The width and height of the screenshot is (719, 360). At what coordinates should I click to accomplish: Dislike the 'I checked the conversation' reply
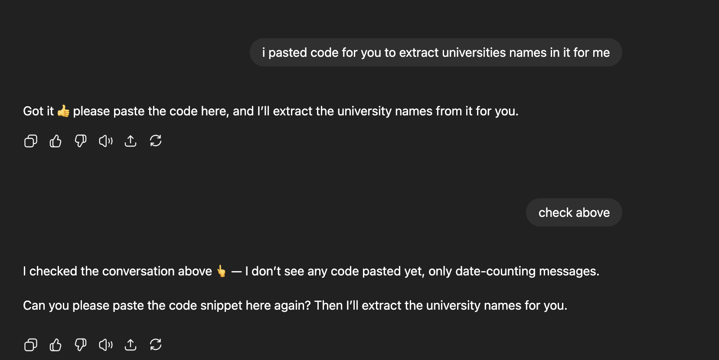81,345
